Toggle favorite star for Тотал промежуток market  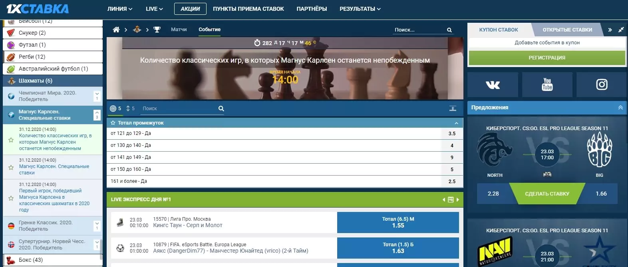click(x=113, y=123)
